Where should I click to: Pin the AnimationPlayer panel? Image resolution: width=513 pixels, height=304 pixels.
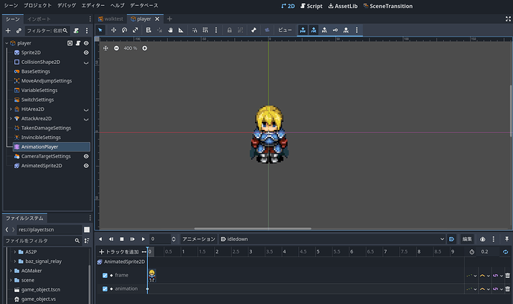[x=507, y=239]
